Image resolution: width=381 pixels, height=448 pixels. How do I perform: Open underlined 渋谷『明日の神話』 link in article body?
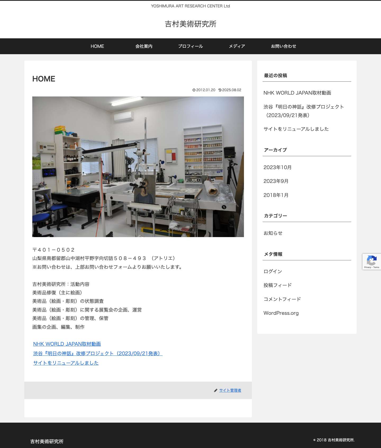click(98, 353)
